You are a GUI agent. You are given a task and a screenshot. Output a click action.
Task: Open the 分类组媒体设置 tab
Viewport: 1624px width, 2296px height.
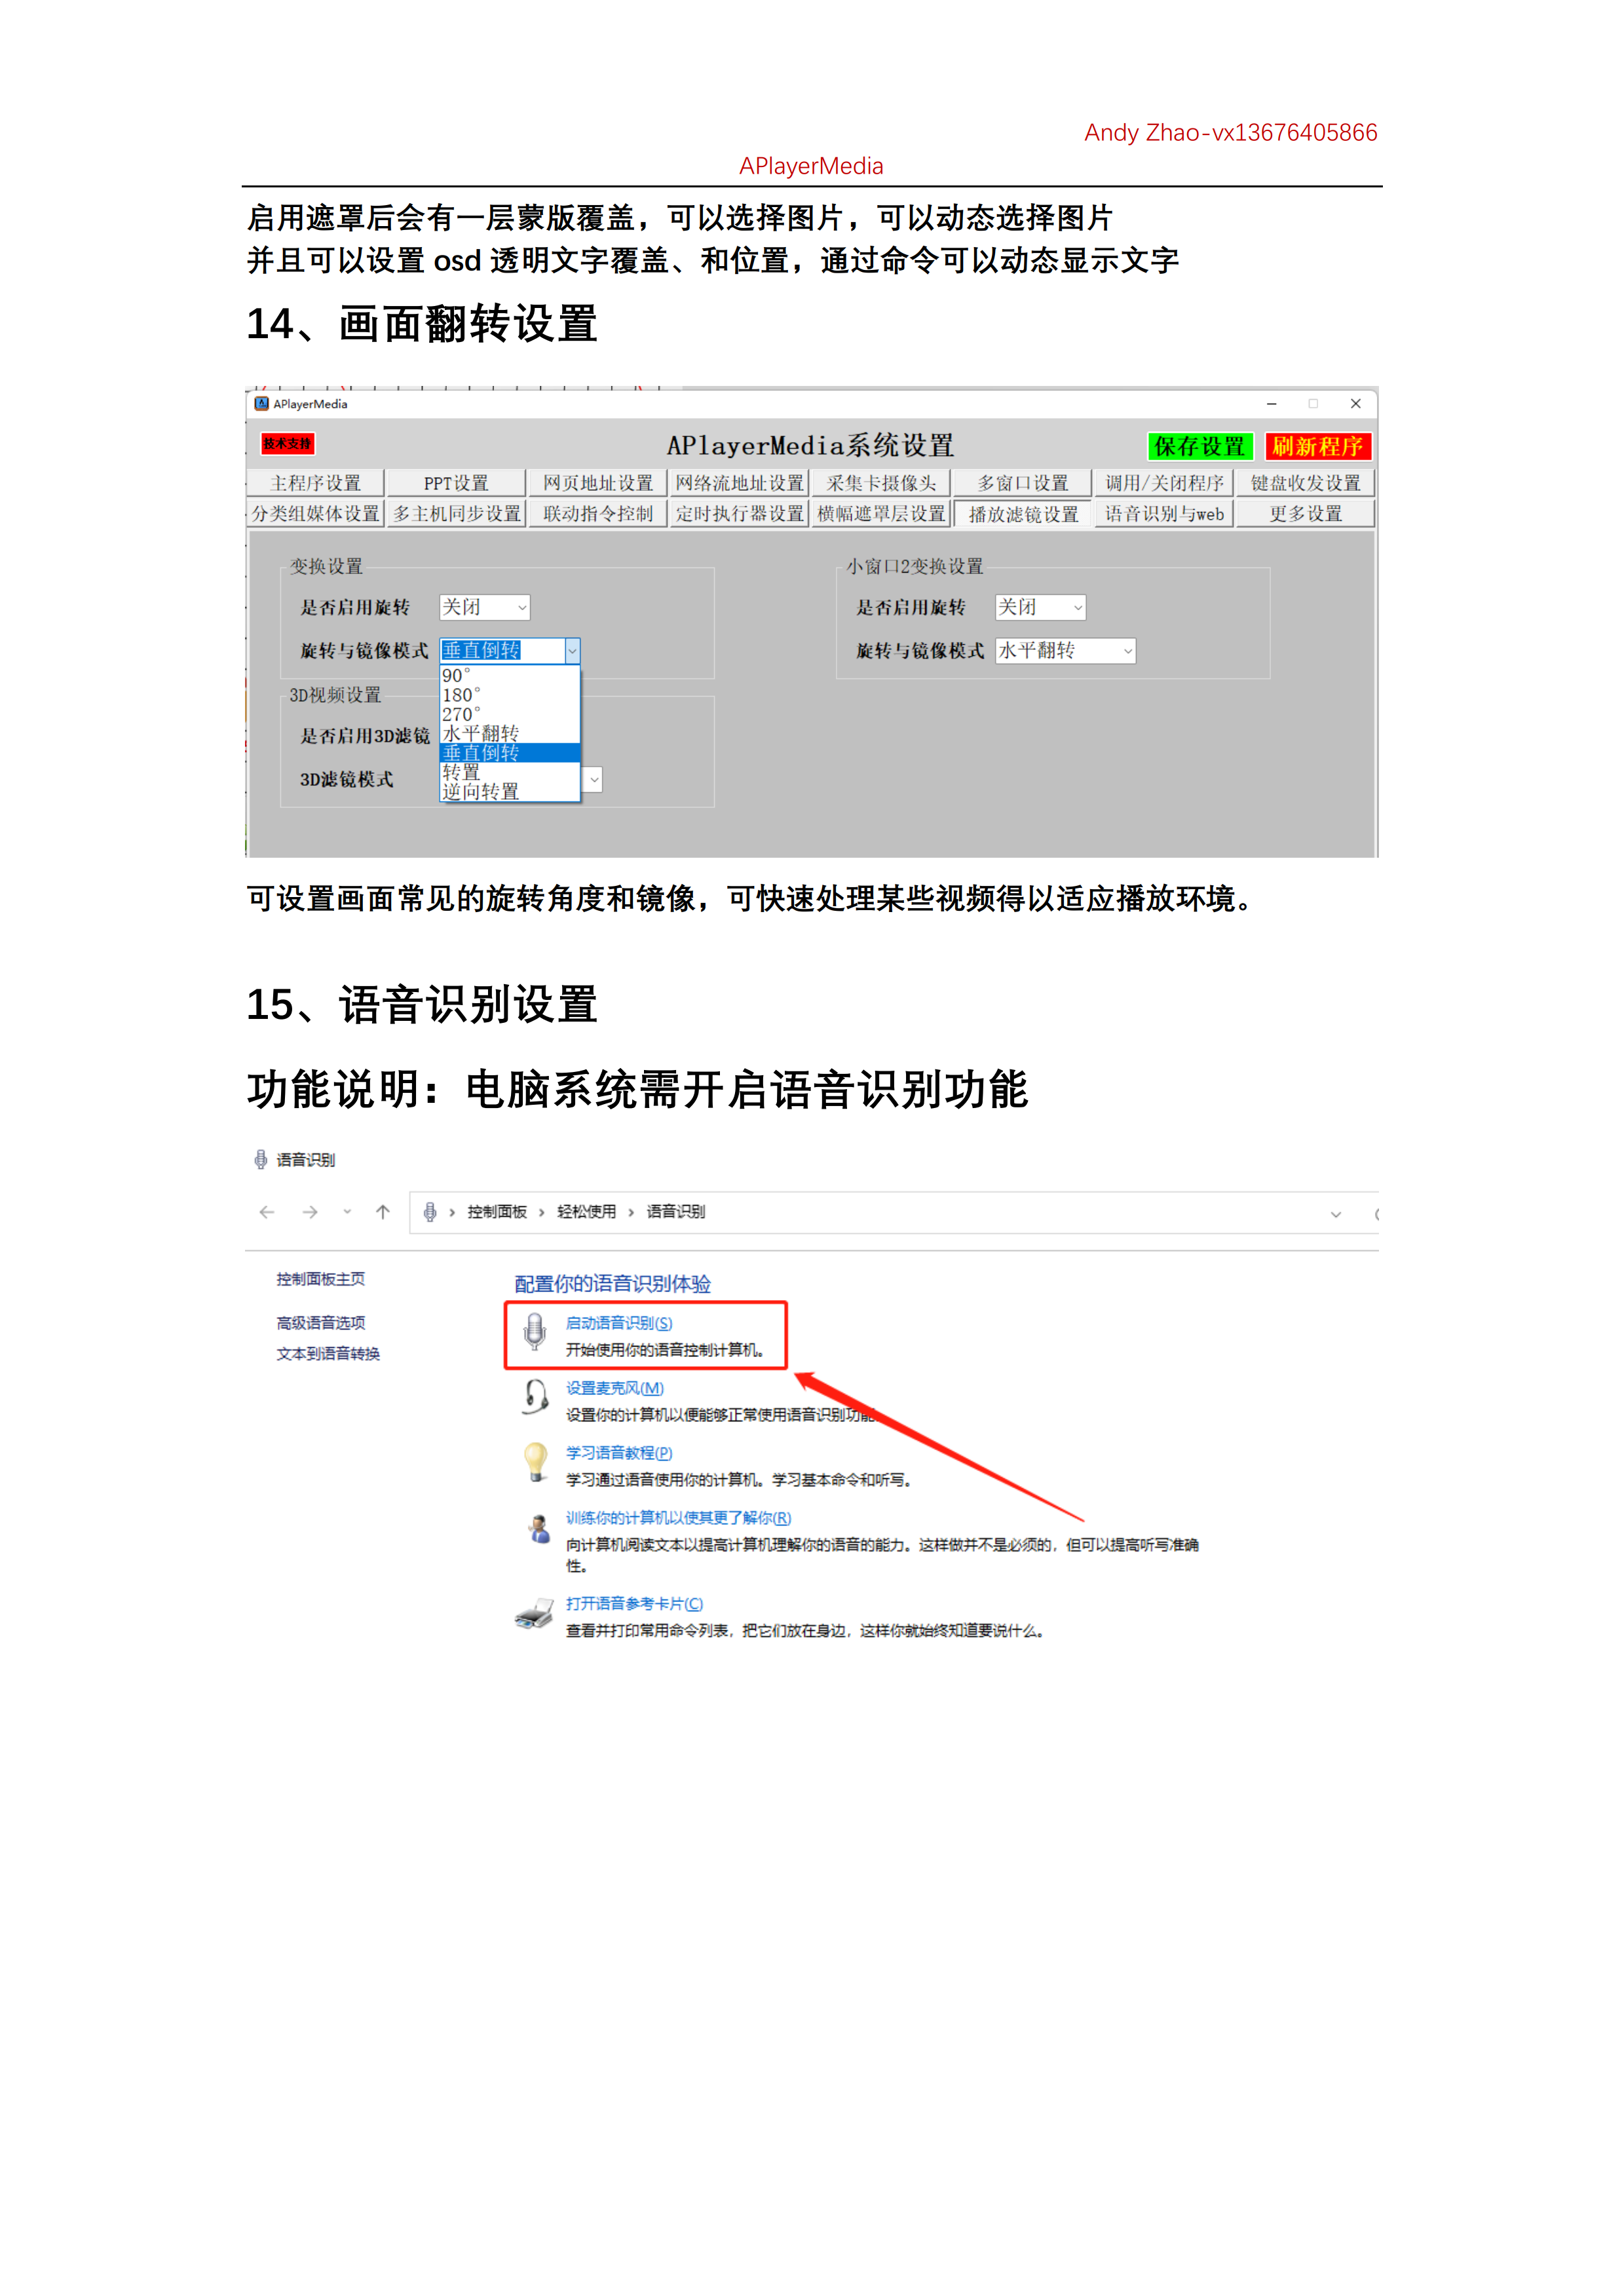tap(315, 514)
